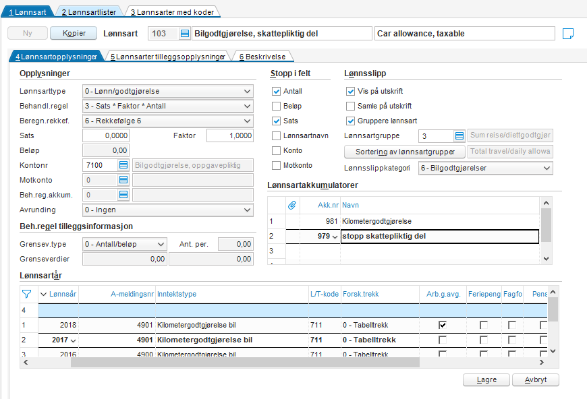This screenshot has height=399, width=587.
Task: Click the Lønnsartgruppe number field
Action: [436, 135]
